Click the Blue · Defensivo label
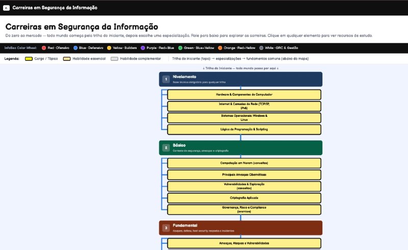 [x=91, y=48]
